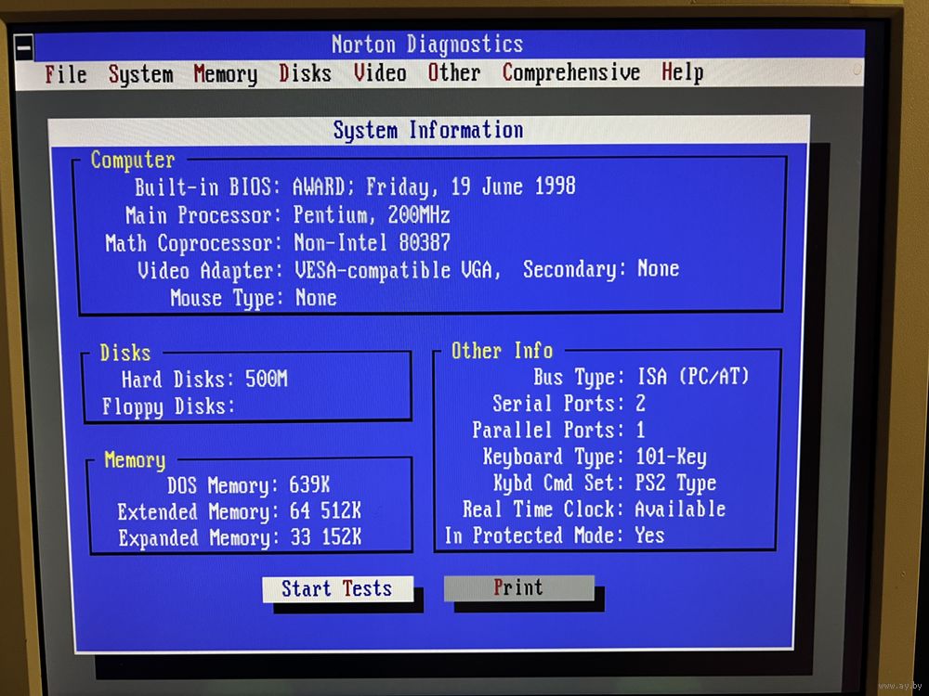Screen dimensions: 929x696
Task: Click the Norton Diagnostics title bar text
Action: coord(427,45)
